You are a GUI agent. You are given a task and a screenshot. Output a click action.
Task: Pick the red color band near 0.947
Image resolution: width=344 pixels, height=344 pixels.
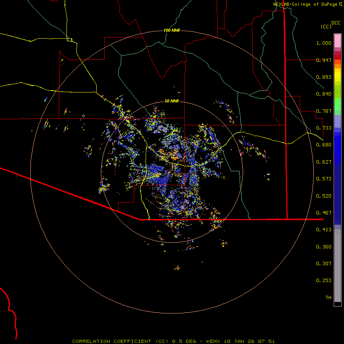tap(338, 57)
